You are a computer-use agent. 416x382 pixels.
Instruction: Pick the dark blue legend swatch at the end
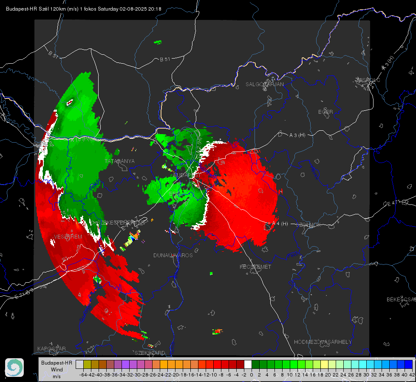coord(409,365)
